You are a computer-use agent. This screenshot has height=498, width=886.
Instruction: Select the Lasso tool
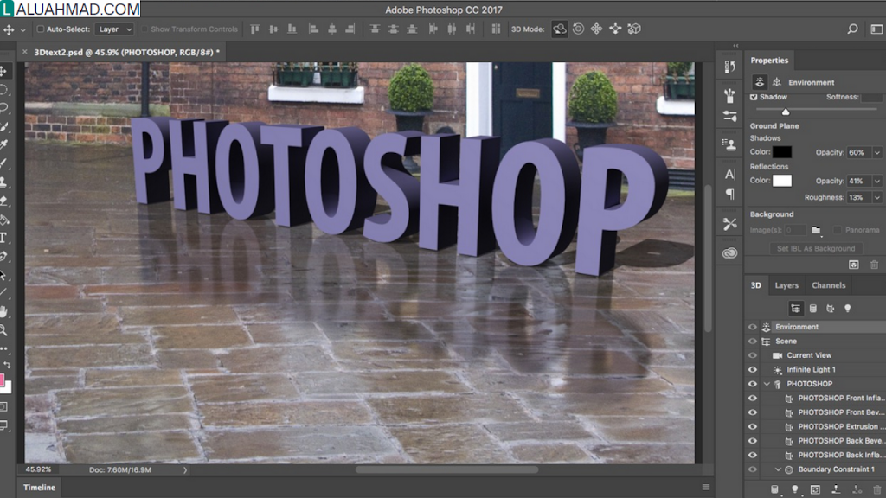3,108
